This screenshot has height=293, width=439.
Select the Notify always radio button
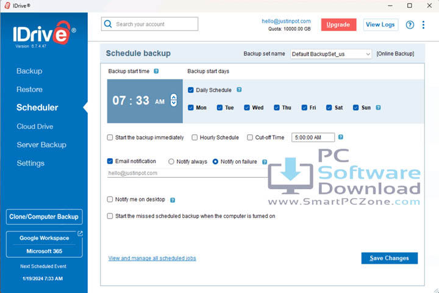[x=171, y=162]
